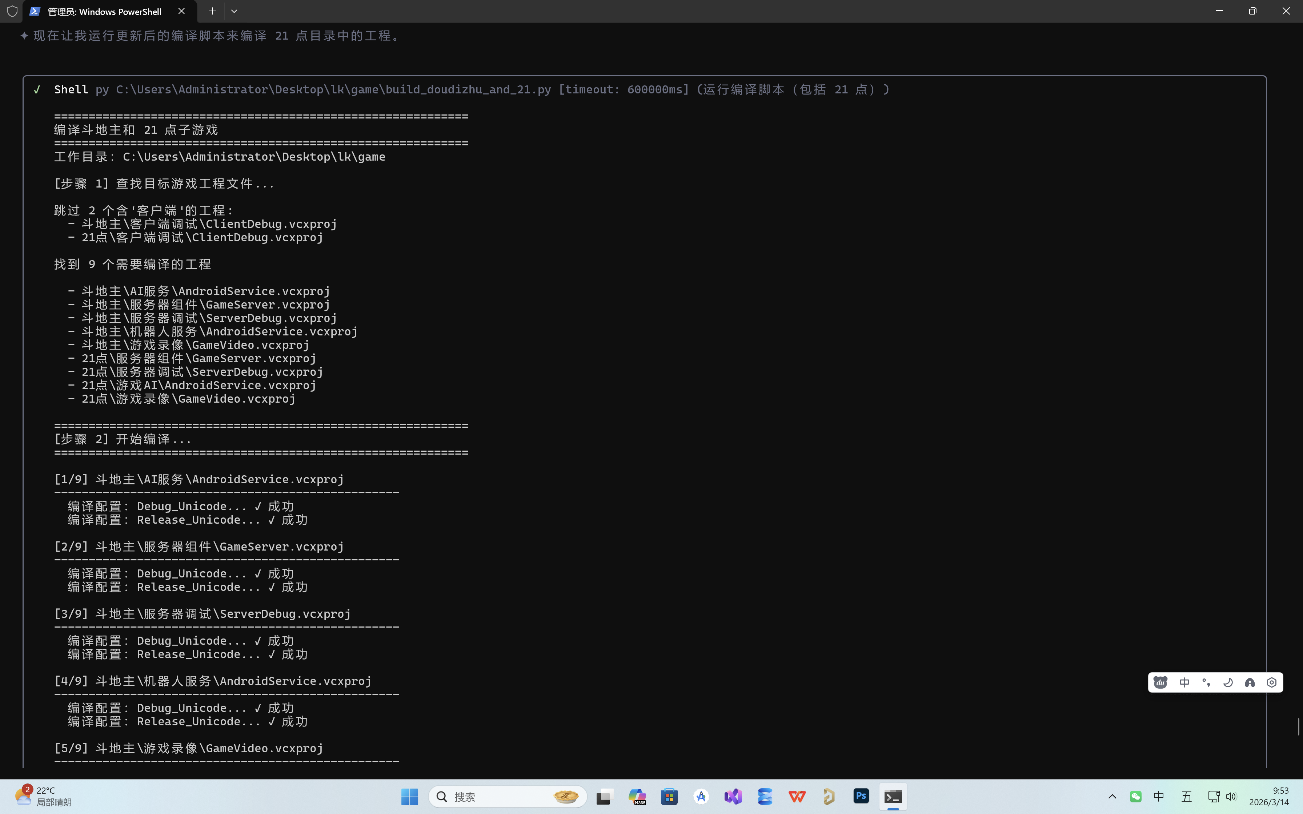Click the new tab plus button
The image size is (1303, 814).
tap(212, 11)
